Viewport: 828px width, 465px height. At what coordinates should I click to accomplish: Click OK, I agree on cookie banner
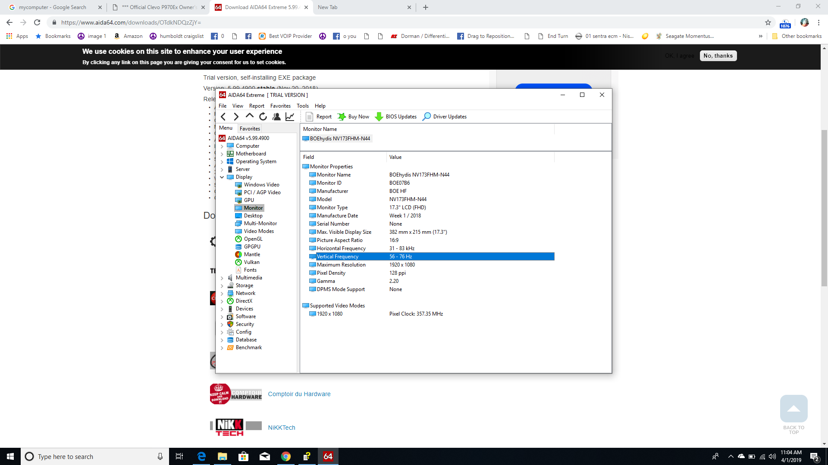[x=679, y=56]
